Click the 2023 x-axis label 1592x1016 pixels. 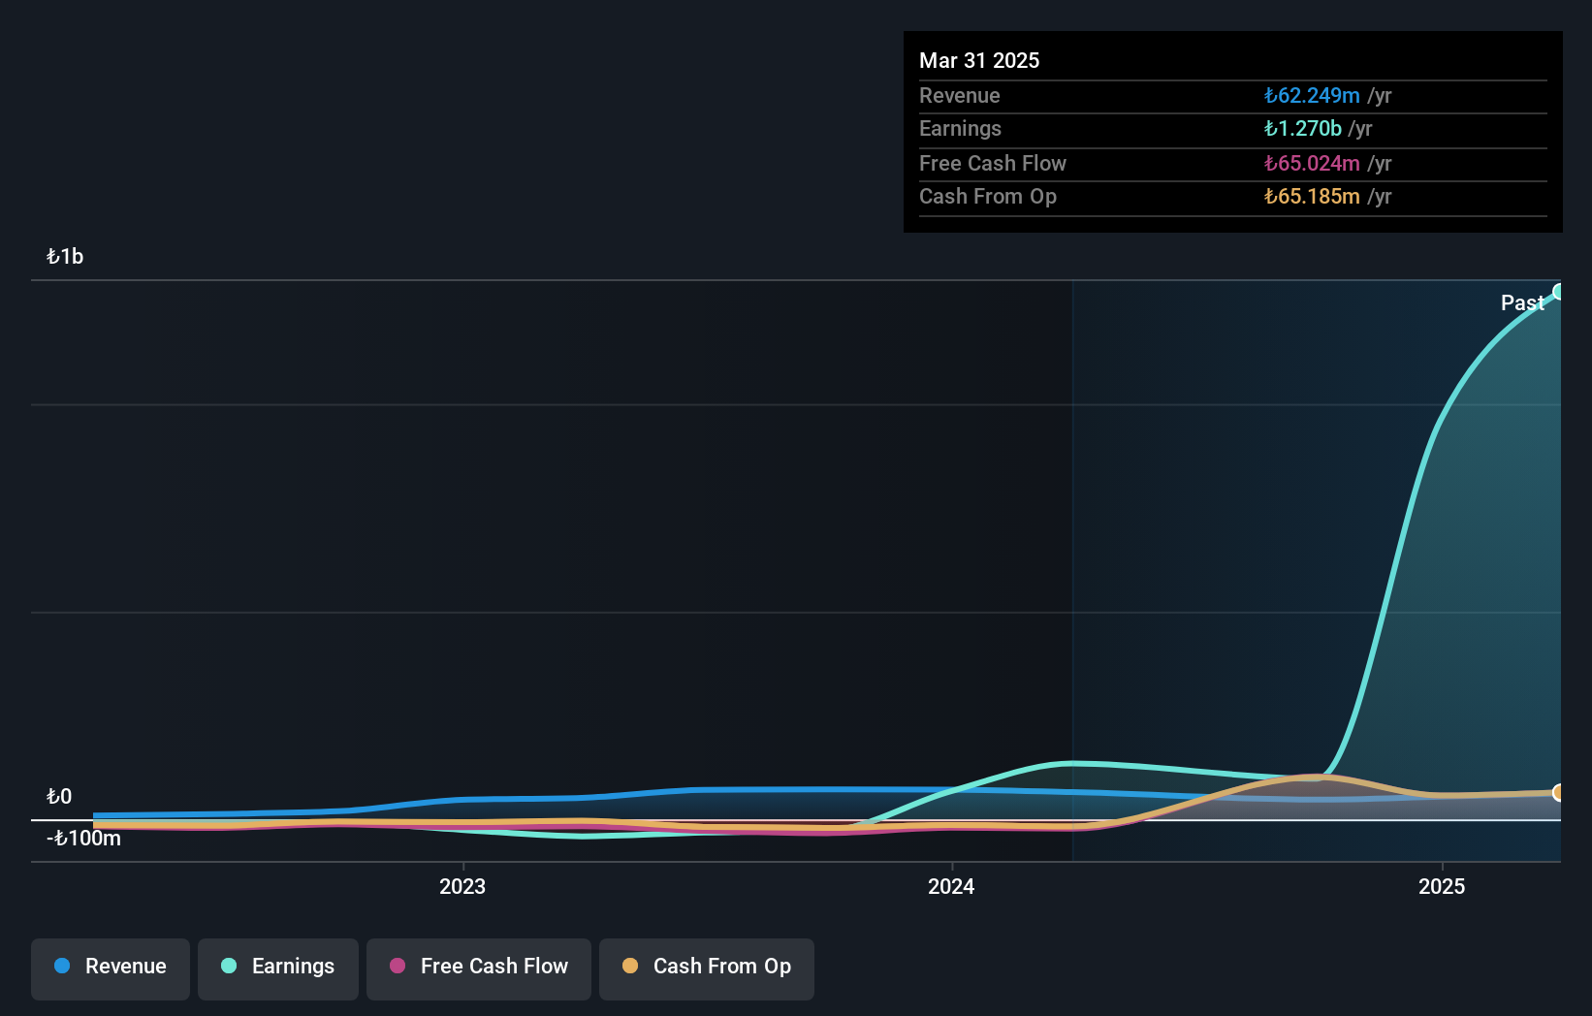pyautogui.click(x=462, y=886)
